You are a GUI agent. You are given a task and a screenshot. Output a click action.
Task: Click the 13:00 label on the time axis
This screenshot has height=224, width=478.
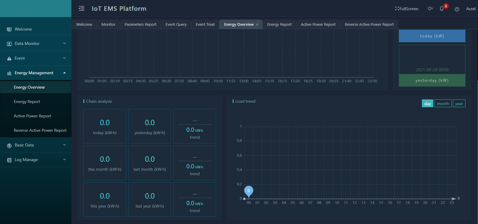tap(244, 81)
